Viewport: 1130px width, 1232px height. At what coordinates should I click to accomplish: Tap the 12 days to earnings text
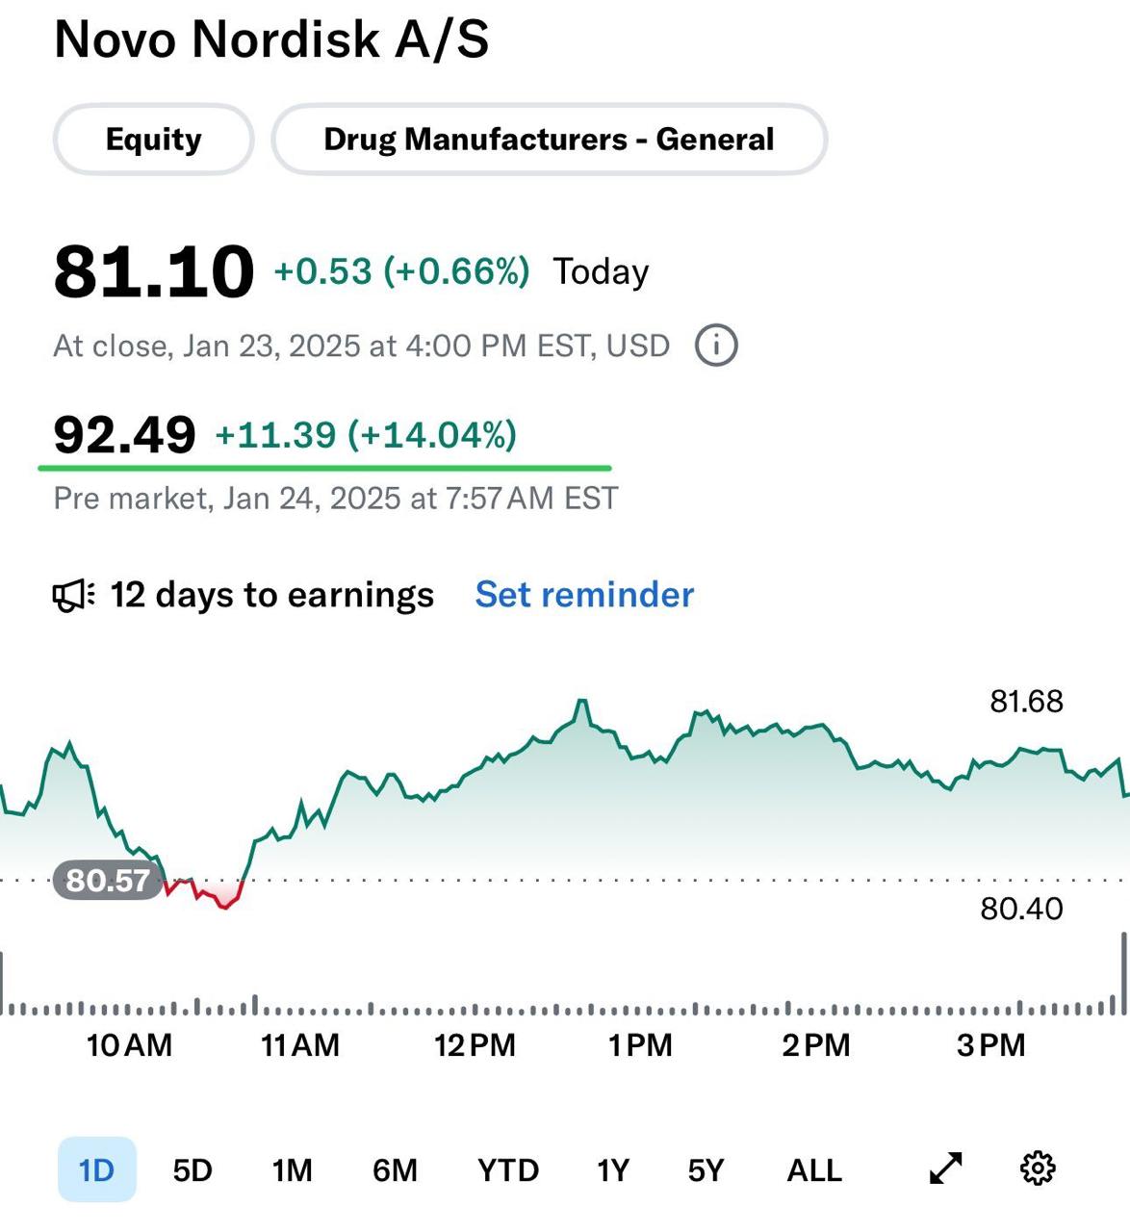coord(271,595)
